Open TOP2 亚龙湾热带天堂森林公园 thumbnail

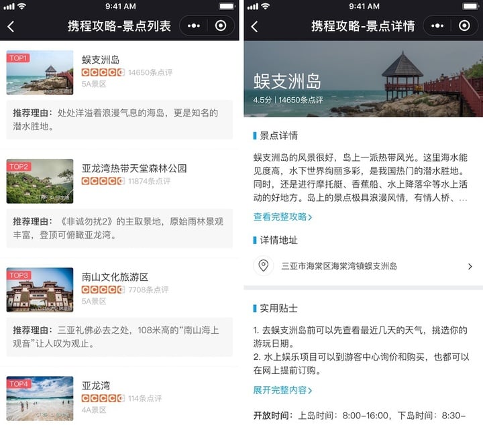tap(40, 181)
